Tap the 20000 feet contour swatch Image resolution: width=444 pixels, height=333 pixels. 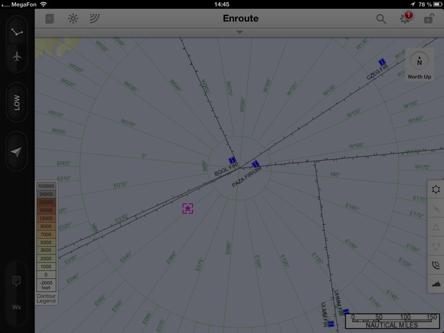(46, 202)
